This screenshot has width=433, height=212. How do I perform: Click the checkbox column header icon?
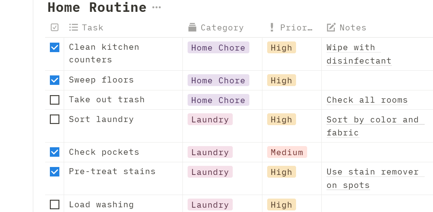55,27
